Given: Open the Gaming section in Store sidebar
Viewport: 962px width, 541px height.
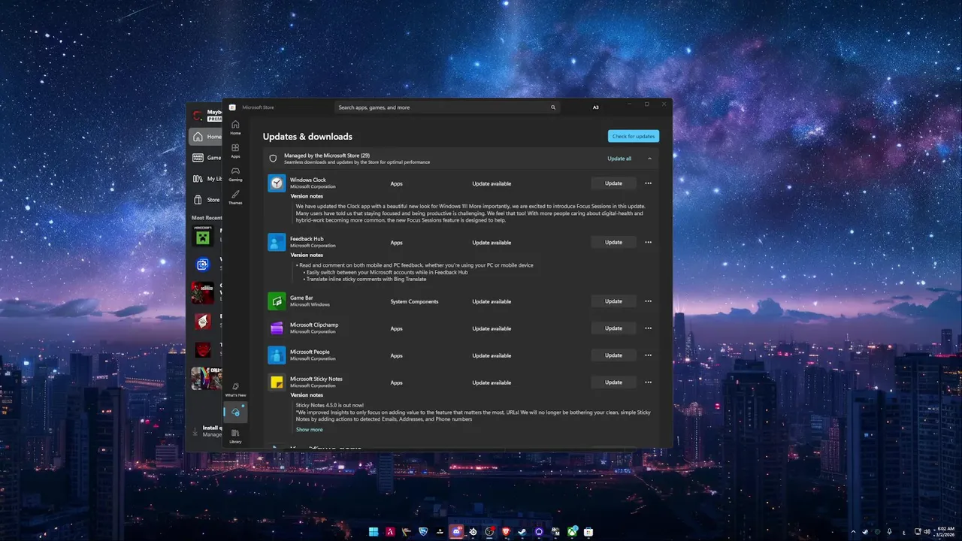Looking at the screenshot, I should click(x=235, y=174).
